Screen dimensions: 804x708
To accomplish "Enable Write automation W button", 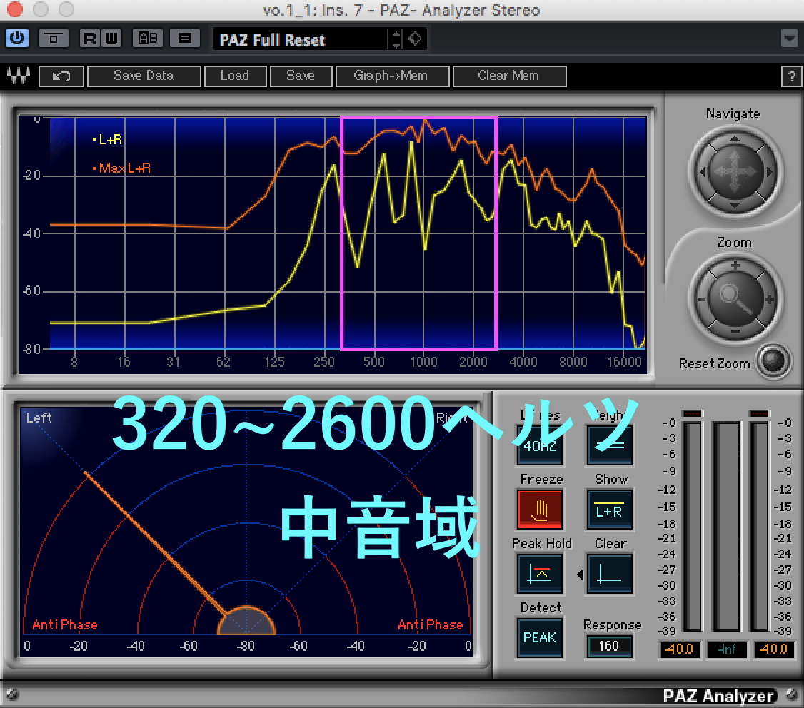I will coord(112,39).
